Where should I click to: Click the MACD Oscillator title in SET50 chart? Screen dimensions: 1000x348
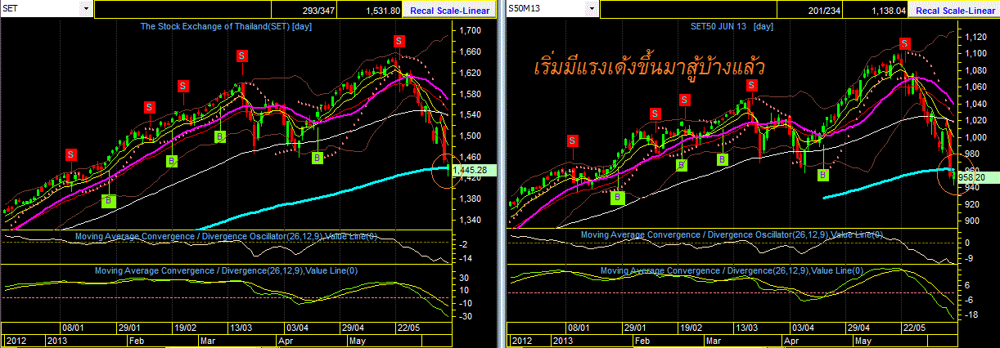[732, 235]
